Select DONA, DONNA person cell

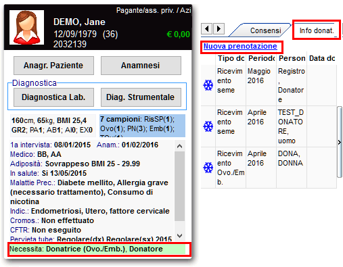click(x=292, y=168)
